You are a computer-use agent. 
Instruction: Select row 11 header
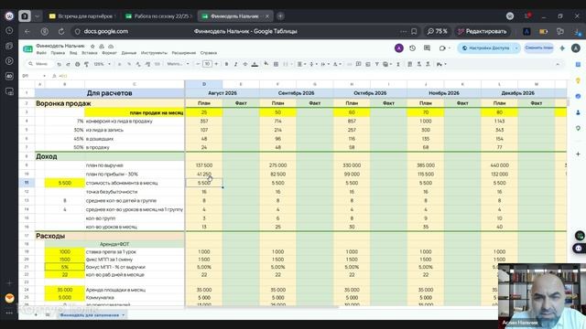point(27,183)
